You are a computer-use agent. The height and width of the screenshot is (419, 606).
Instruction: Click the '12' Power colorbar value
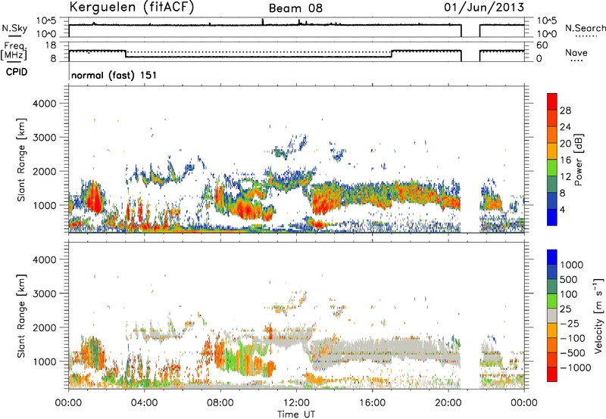coord(565,177)
